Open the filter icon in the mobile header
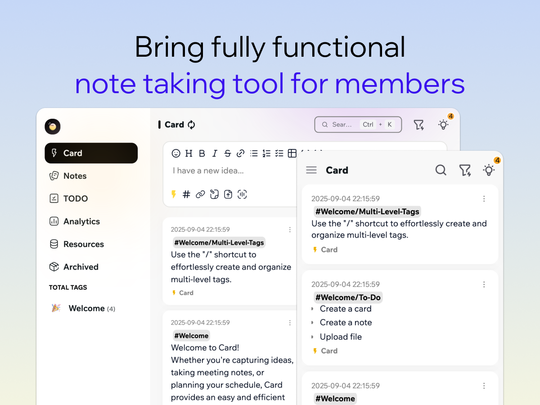 (465, 170)
